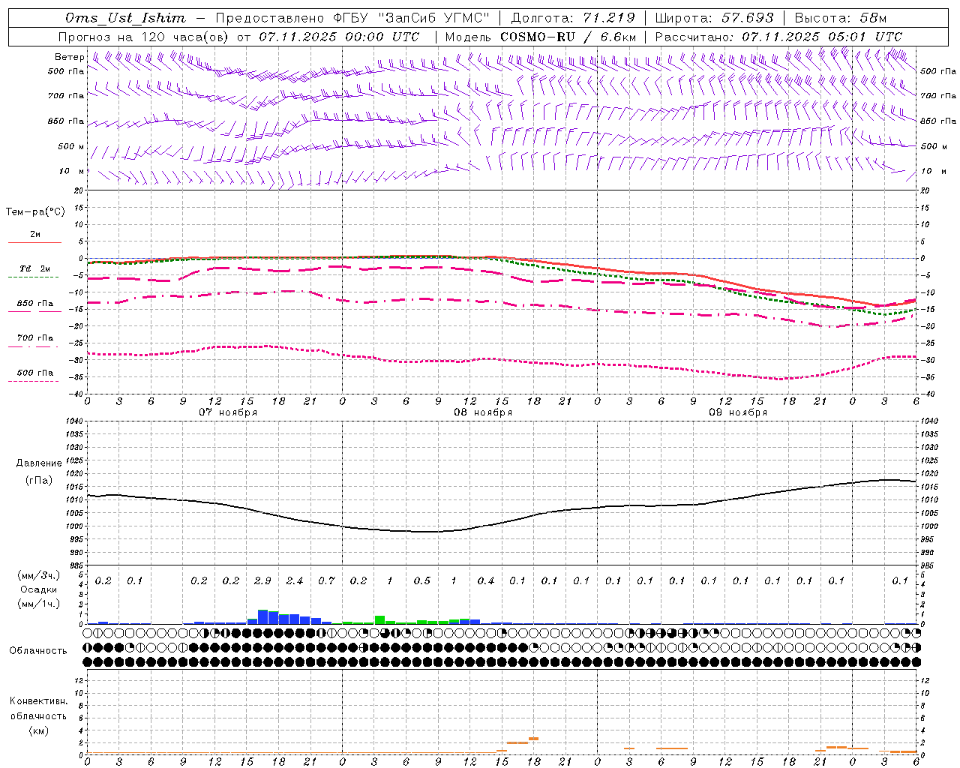The height and width of the screenshot is (768, 960).
Task: Click the "(мм/3ч.)" unit label
Action: coord(37,575)
